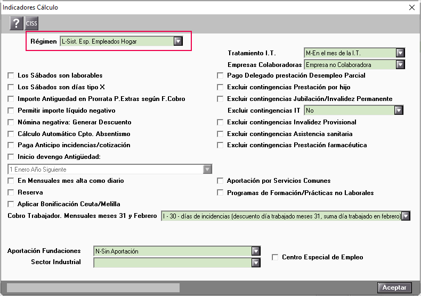Tick Excluir contingencias Prestación por hijo

(220, 87)
